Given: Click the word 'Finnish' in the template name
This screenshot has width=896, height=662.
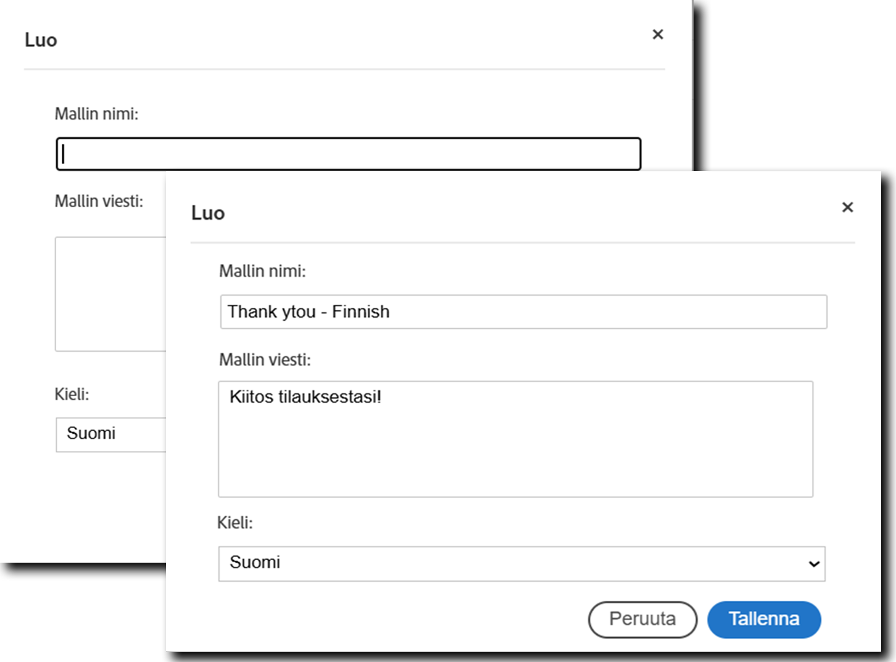Looking at the screenshot, I should point(360,312).
